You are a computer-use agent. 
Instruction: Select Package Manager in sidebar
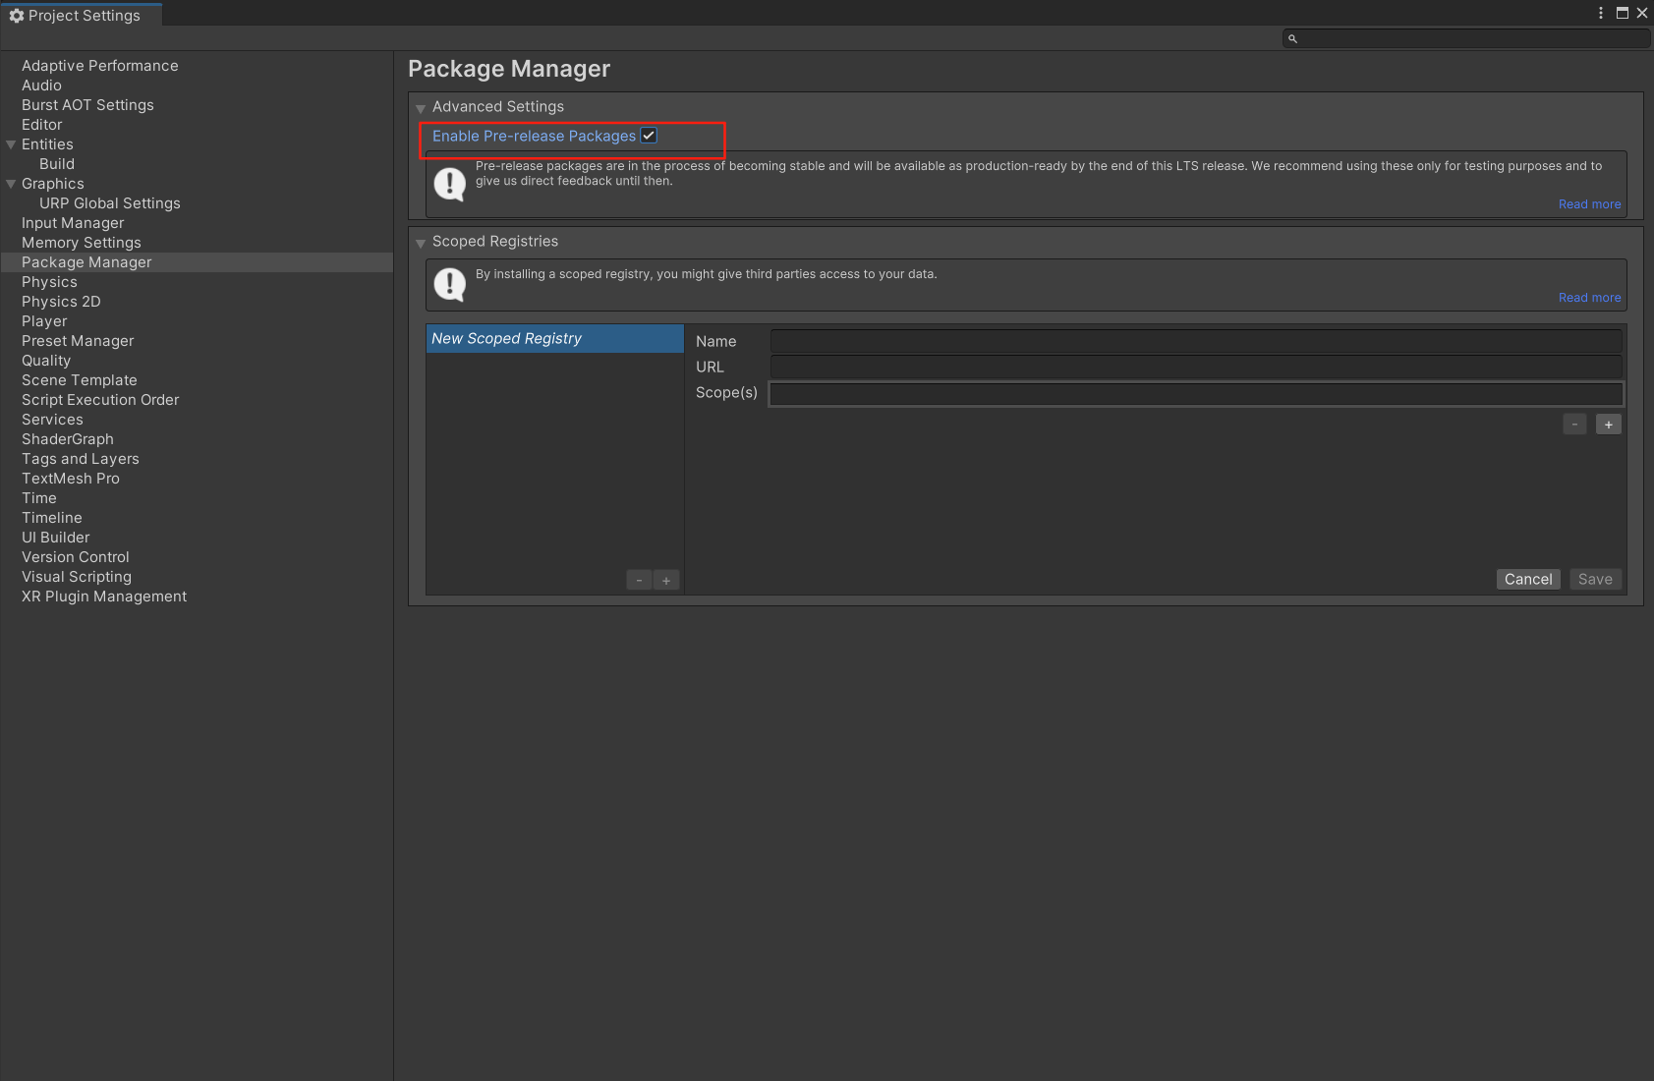197,262
